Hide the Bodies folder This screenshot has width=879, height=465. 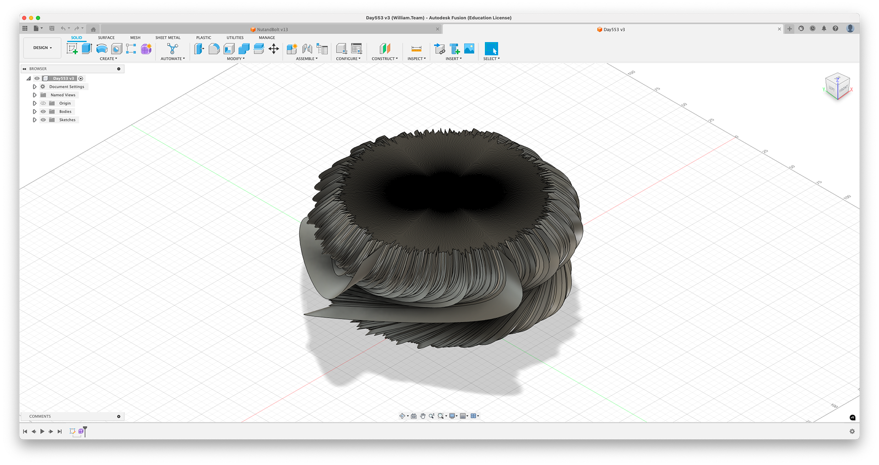43,112
